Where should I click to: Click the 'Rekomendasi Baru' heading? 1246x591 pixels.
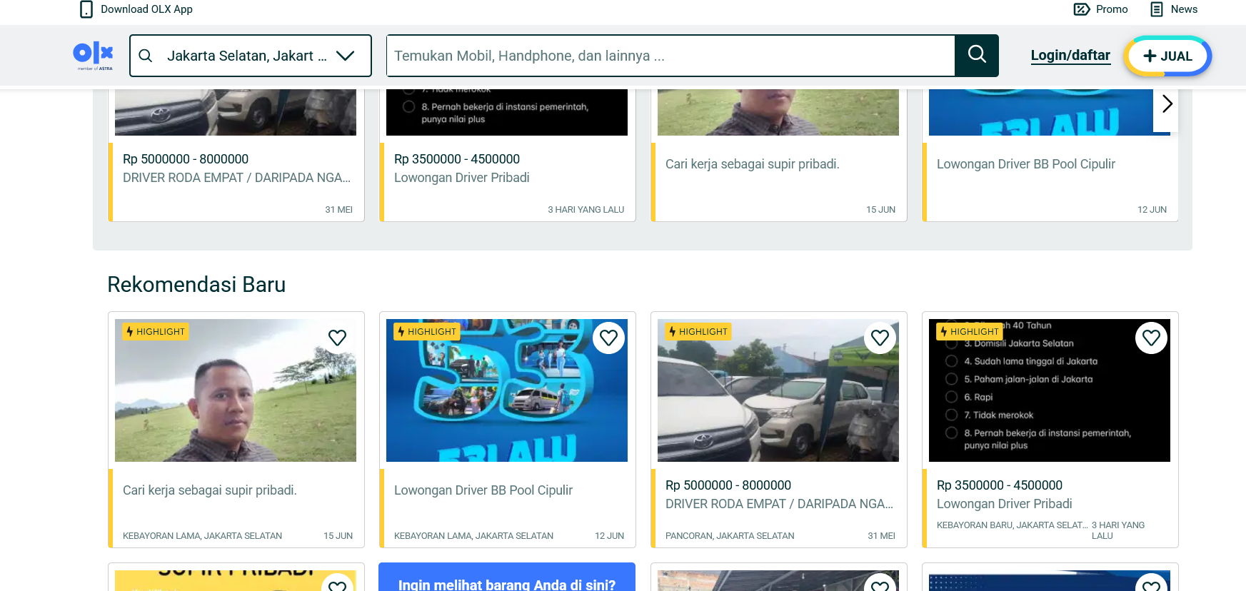[196, 285]
